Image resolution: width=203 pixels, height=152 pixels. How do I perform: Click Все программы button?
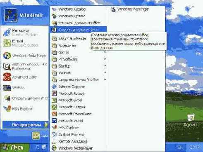pyautogui.click(x=26, y=125)
